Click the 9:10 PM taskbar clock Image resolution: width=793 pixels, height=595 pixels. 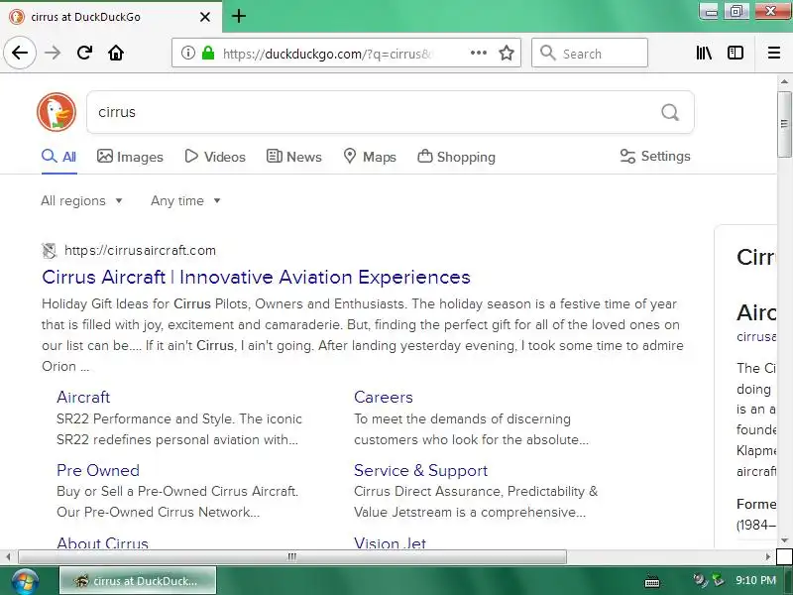click(x=755, y=580)
